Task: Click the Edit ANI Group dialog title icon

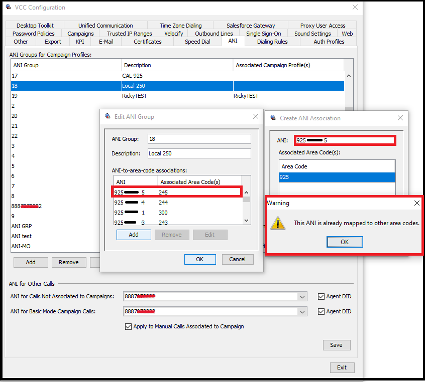Action: 108,116
